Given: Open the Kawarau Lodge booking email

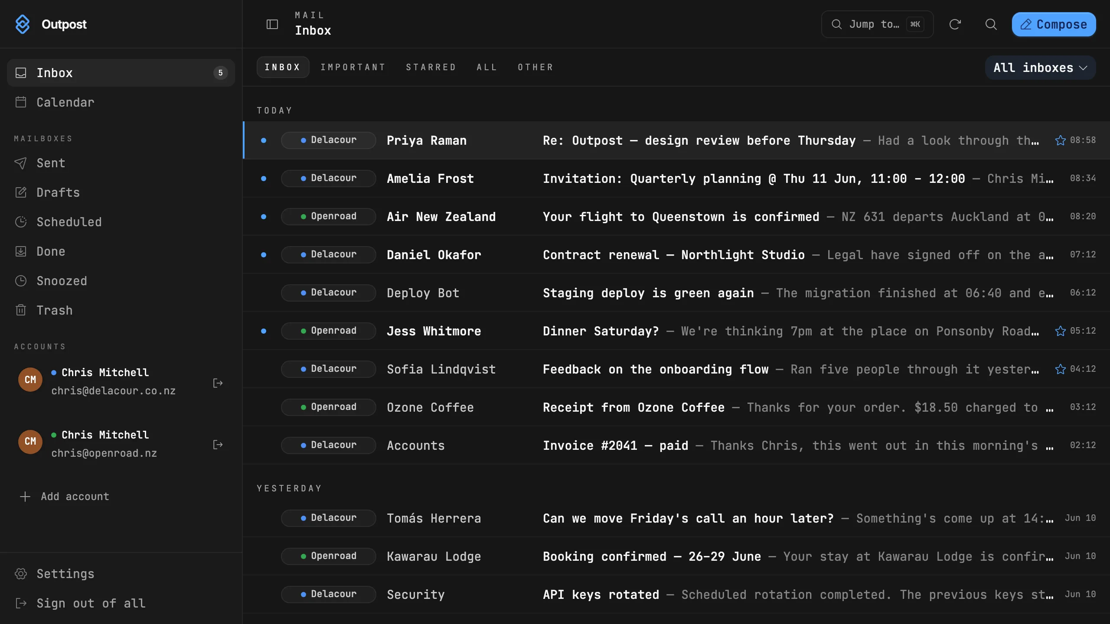Looking at the screenshot, I should 676,556.
